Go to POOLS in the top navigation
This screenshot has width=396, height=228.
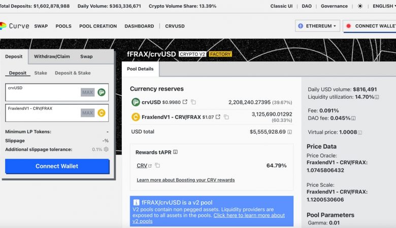coord(63,26)
